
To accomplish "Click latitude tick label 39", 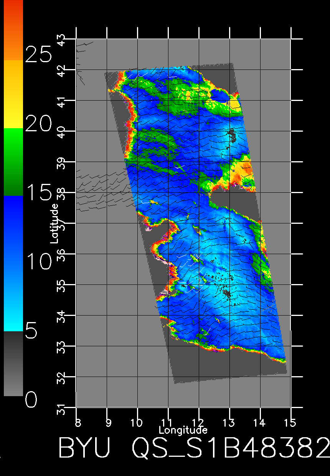I will (61, 163).
